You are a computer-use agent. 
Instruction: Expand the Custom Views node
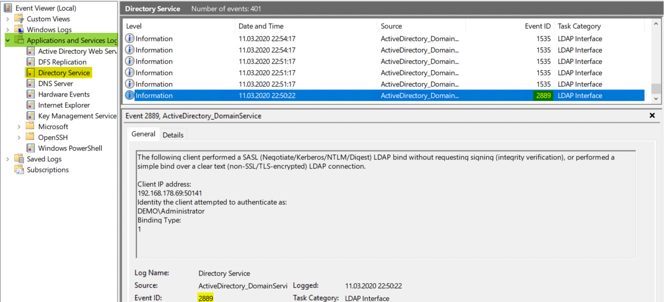[8, 19]
